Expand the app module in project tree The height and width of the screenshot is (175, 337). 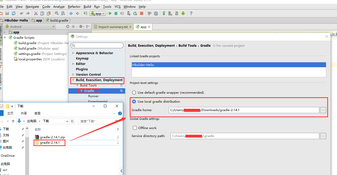(5, 32)
